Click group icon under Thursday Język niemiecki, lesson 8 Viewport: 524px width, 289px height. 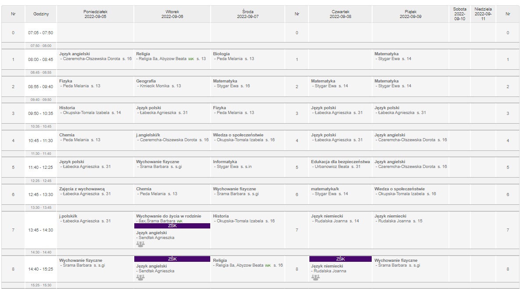point(316,277)
